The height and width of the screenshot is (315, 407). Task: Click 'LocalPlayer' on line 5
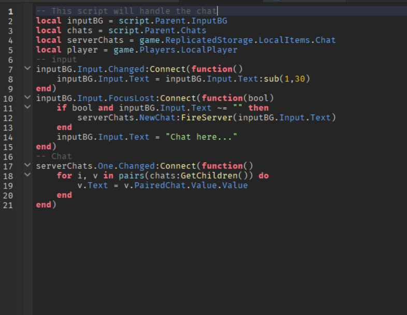209,50
